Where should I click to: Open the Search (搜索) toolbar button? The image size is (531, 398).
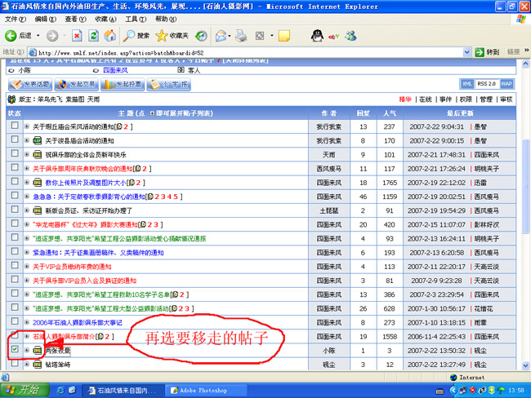pos(136,36)
